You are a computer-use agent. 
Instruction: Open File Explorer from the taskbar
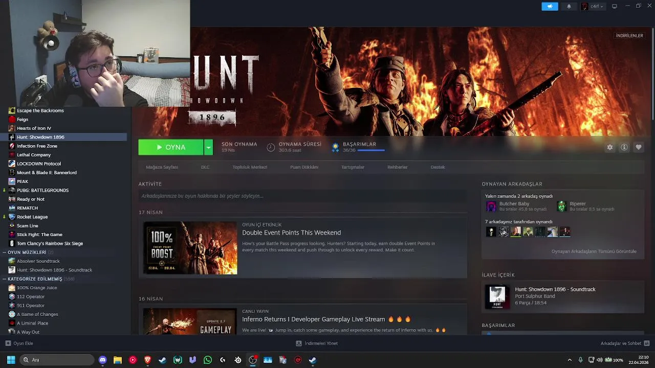pyautogui.click(x=118, y=360)
